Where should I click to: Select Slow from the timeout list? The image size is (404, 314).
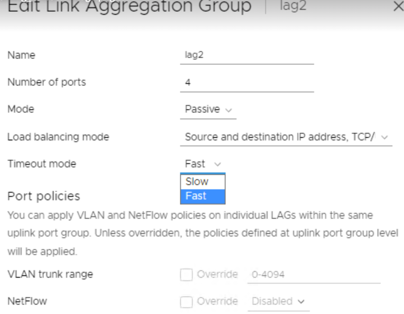pyautogui.click(x=202, y=181)
